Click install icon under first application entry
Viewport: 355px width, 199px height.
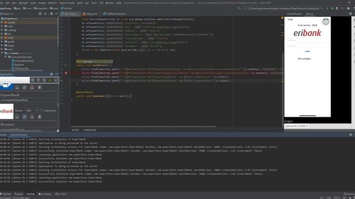coord(17,87)
